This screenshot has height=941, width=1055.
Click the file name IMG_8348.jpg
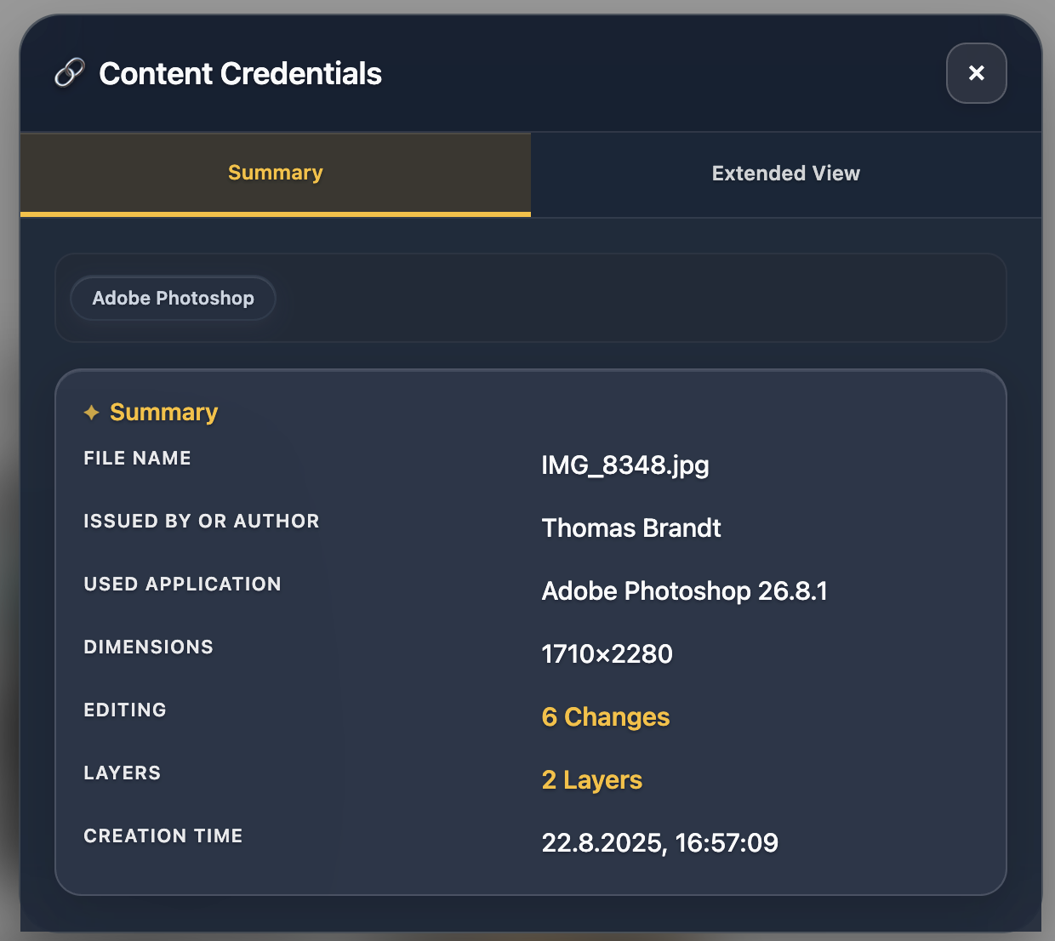tap(625, 465)
